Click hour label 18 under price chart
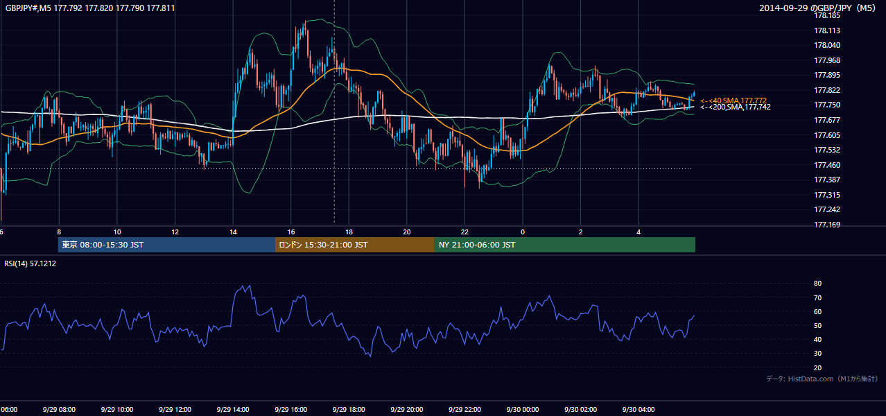Viewport: 886px width, 416px height. pos(349,232)
